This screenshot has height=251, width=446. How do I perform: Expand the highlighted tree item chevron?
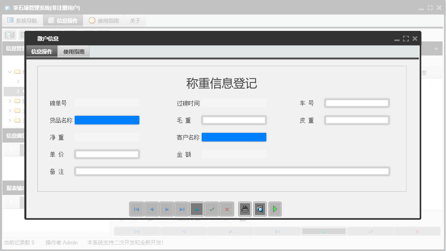click(18, 91)
